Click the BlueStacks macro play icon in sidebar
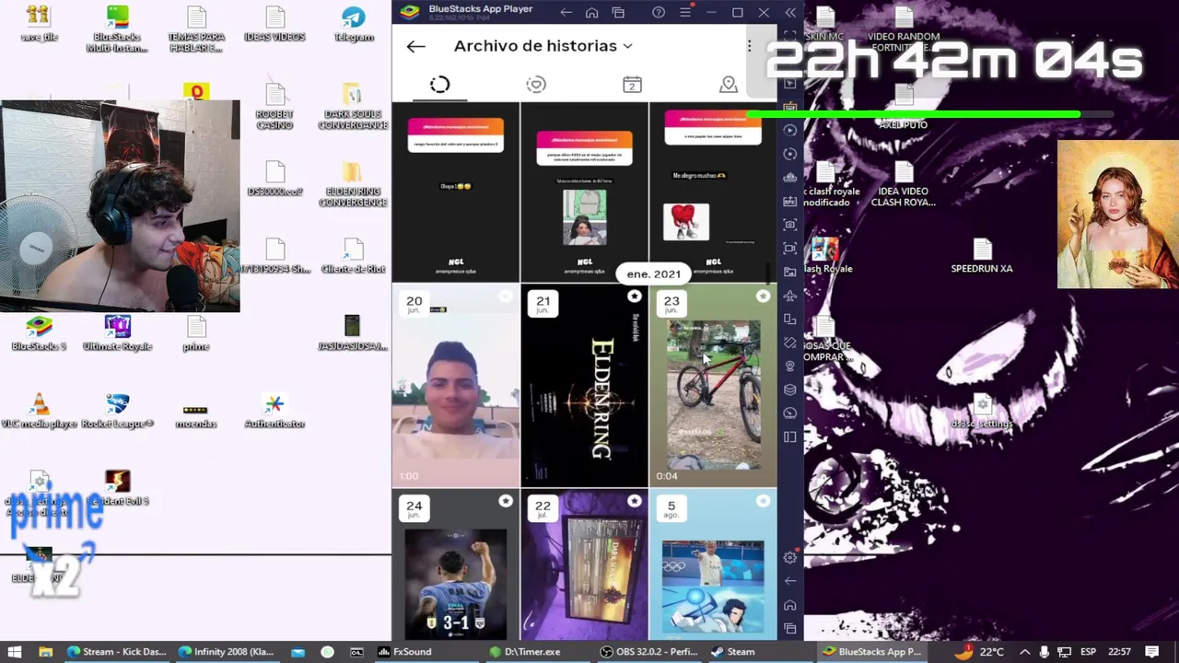 pyautogui.click(x=790, y=131)
